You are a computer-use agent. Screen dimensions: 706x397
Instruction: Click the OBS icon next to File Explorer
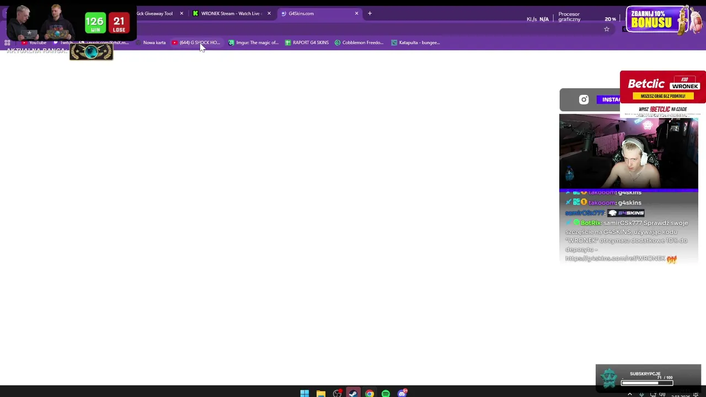coord(337,393)
